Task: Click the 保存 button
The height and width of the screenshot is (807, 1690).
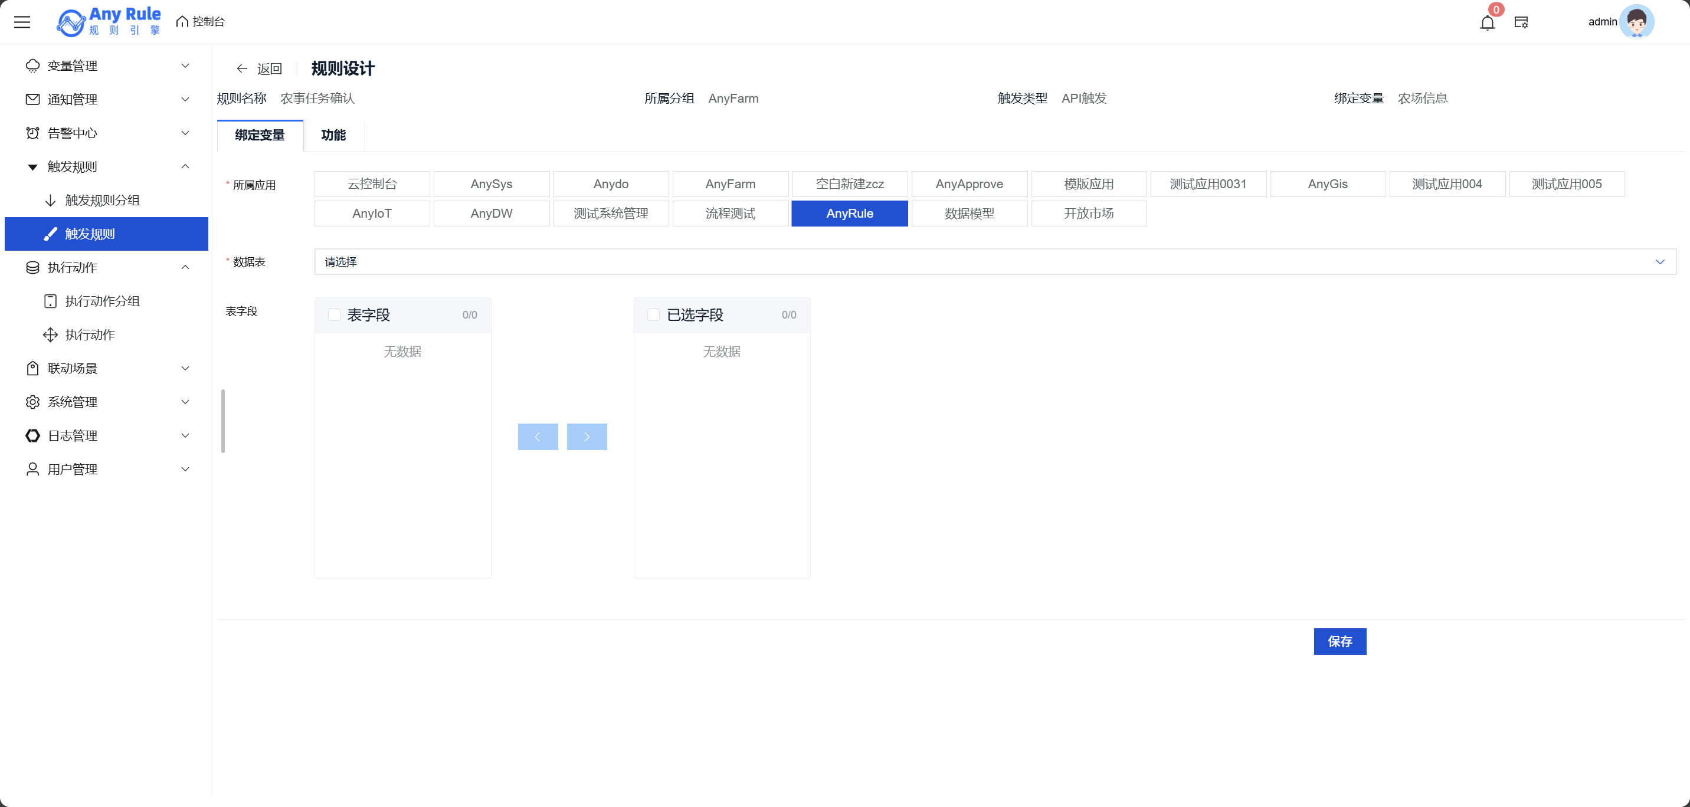Action: pos(1339,642)
